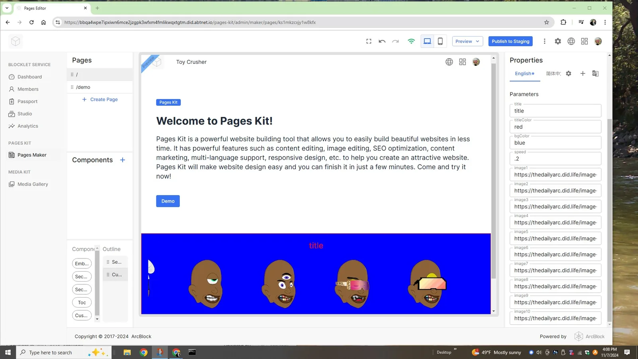Edit the image5 URL field
This screenshot has height=359, width=638.
point(555,239)
